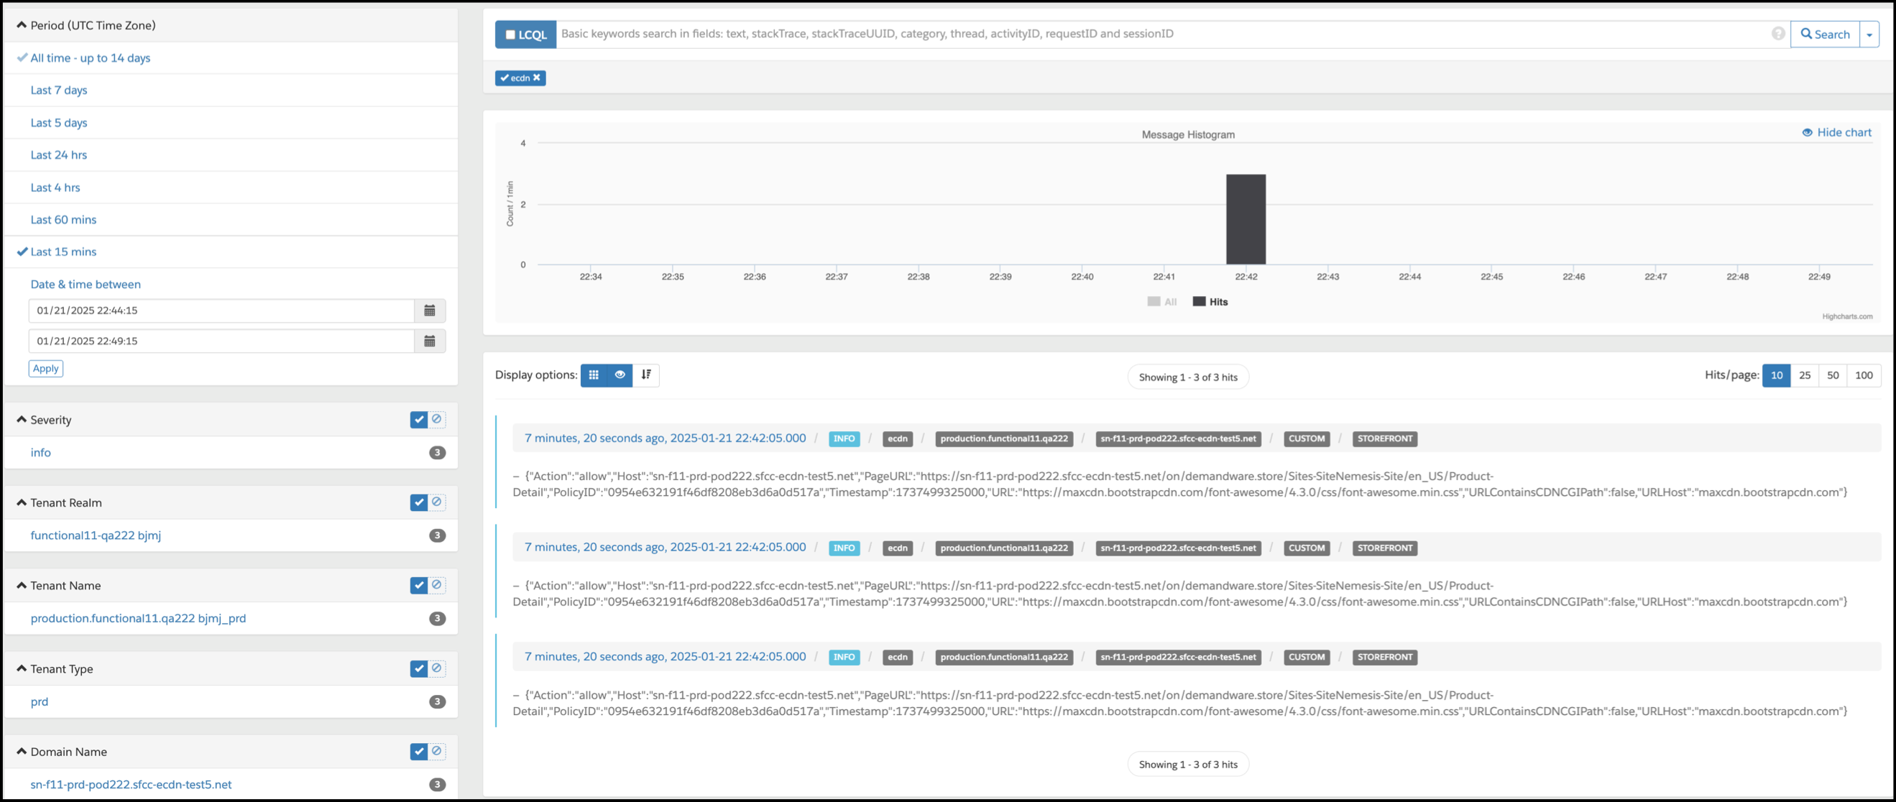Viewport: 1896px width, 802px height.
Task: Select Last 4 hrs period
Action: [55, 188]
